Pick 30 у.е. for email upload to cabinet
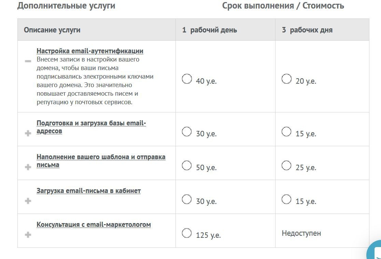The width and height of the screenshot is (381, 259). pos(187,199)
